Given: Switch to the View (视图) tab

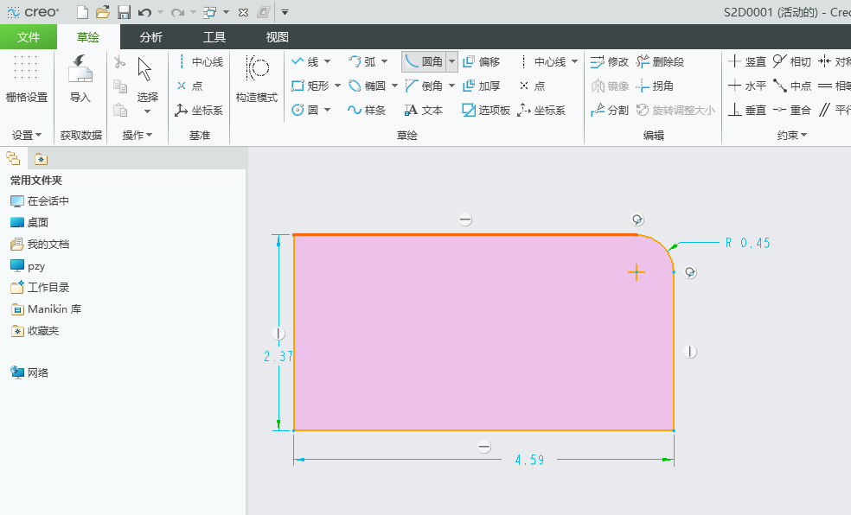Looking at the screenshot, I should click(x=277, y=37).
